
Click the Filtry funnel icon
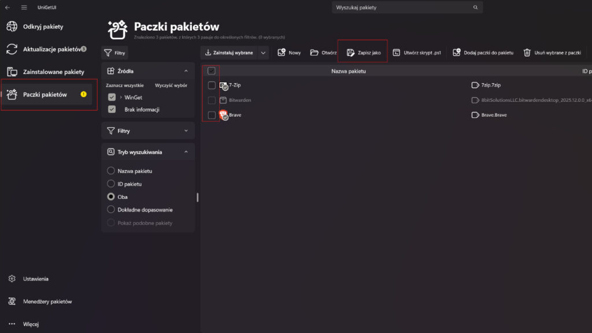point(108,53)
